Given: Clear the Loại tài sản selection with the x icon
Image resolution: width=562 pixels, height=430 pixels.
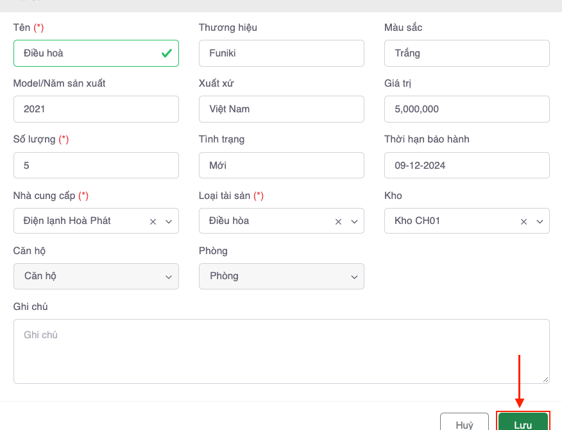Looking at the screenshot, I should (x=338, y=221).
